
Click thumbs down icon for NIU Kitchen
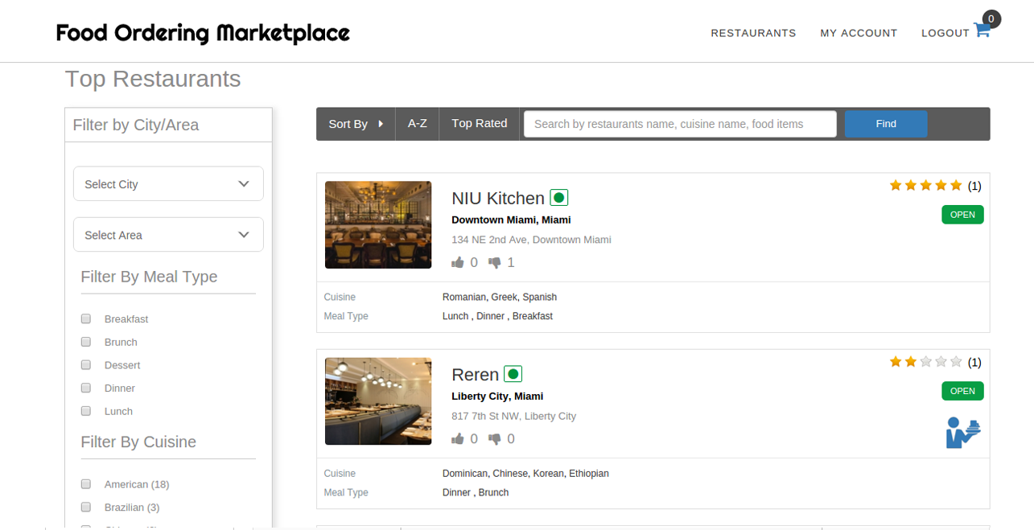pos(493,261)
